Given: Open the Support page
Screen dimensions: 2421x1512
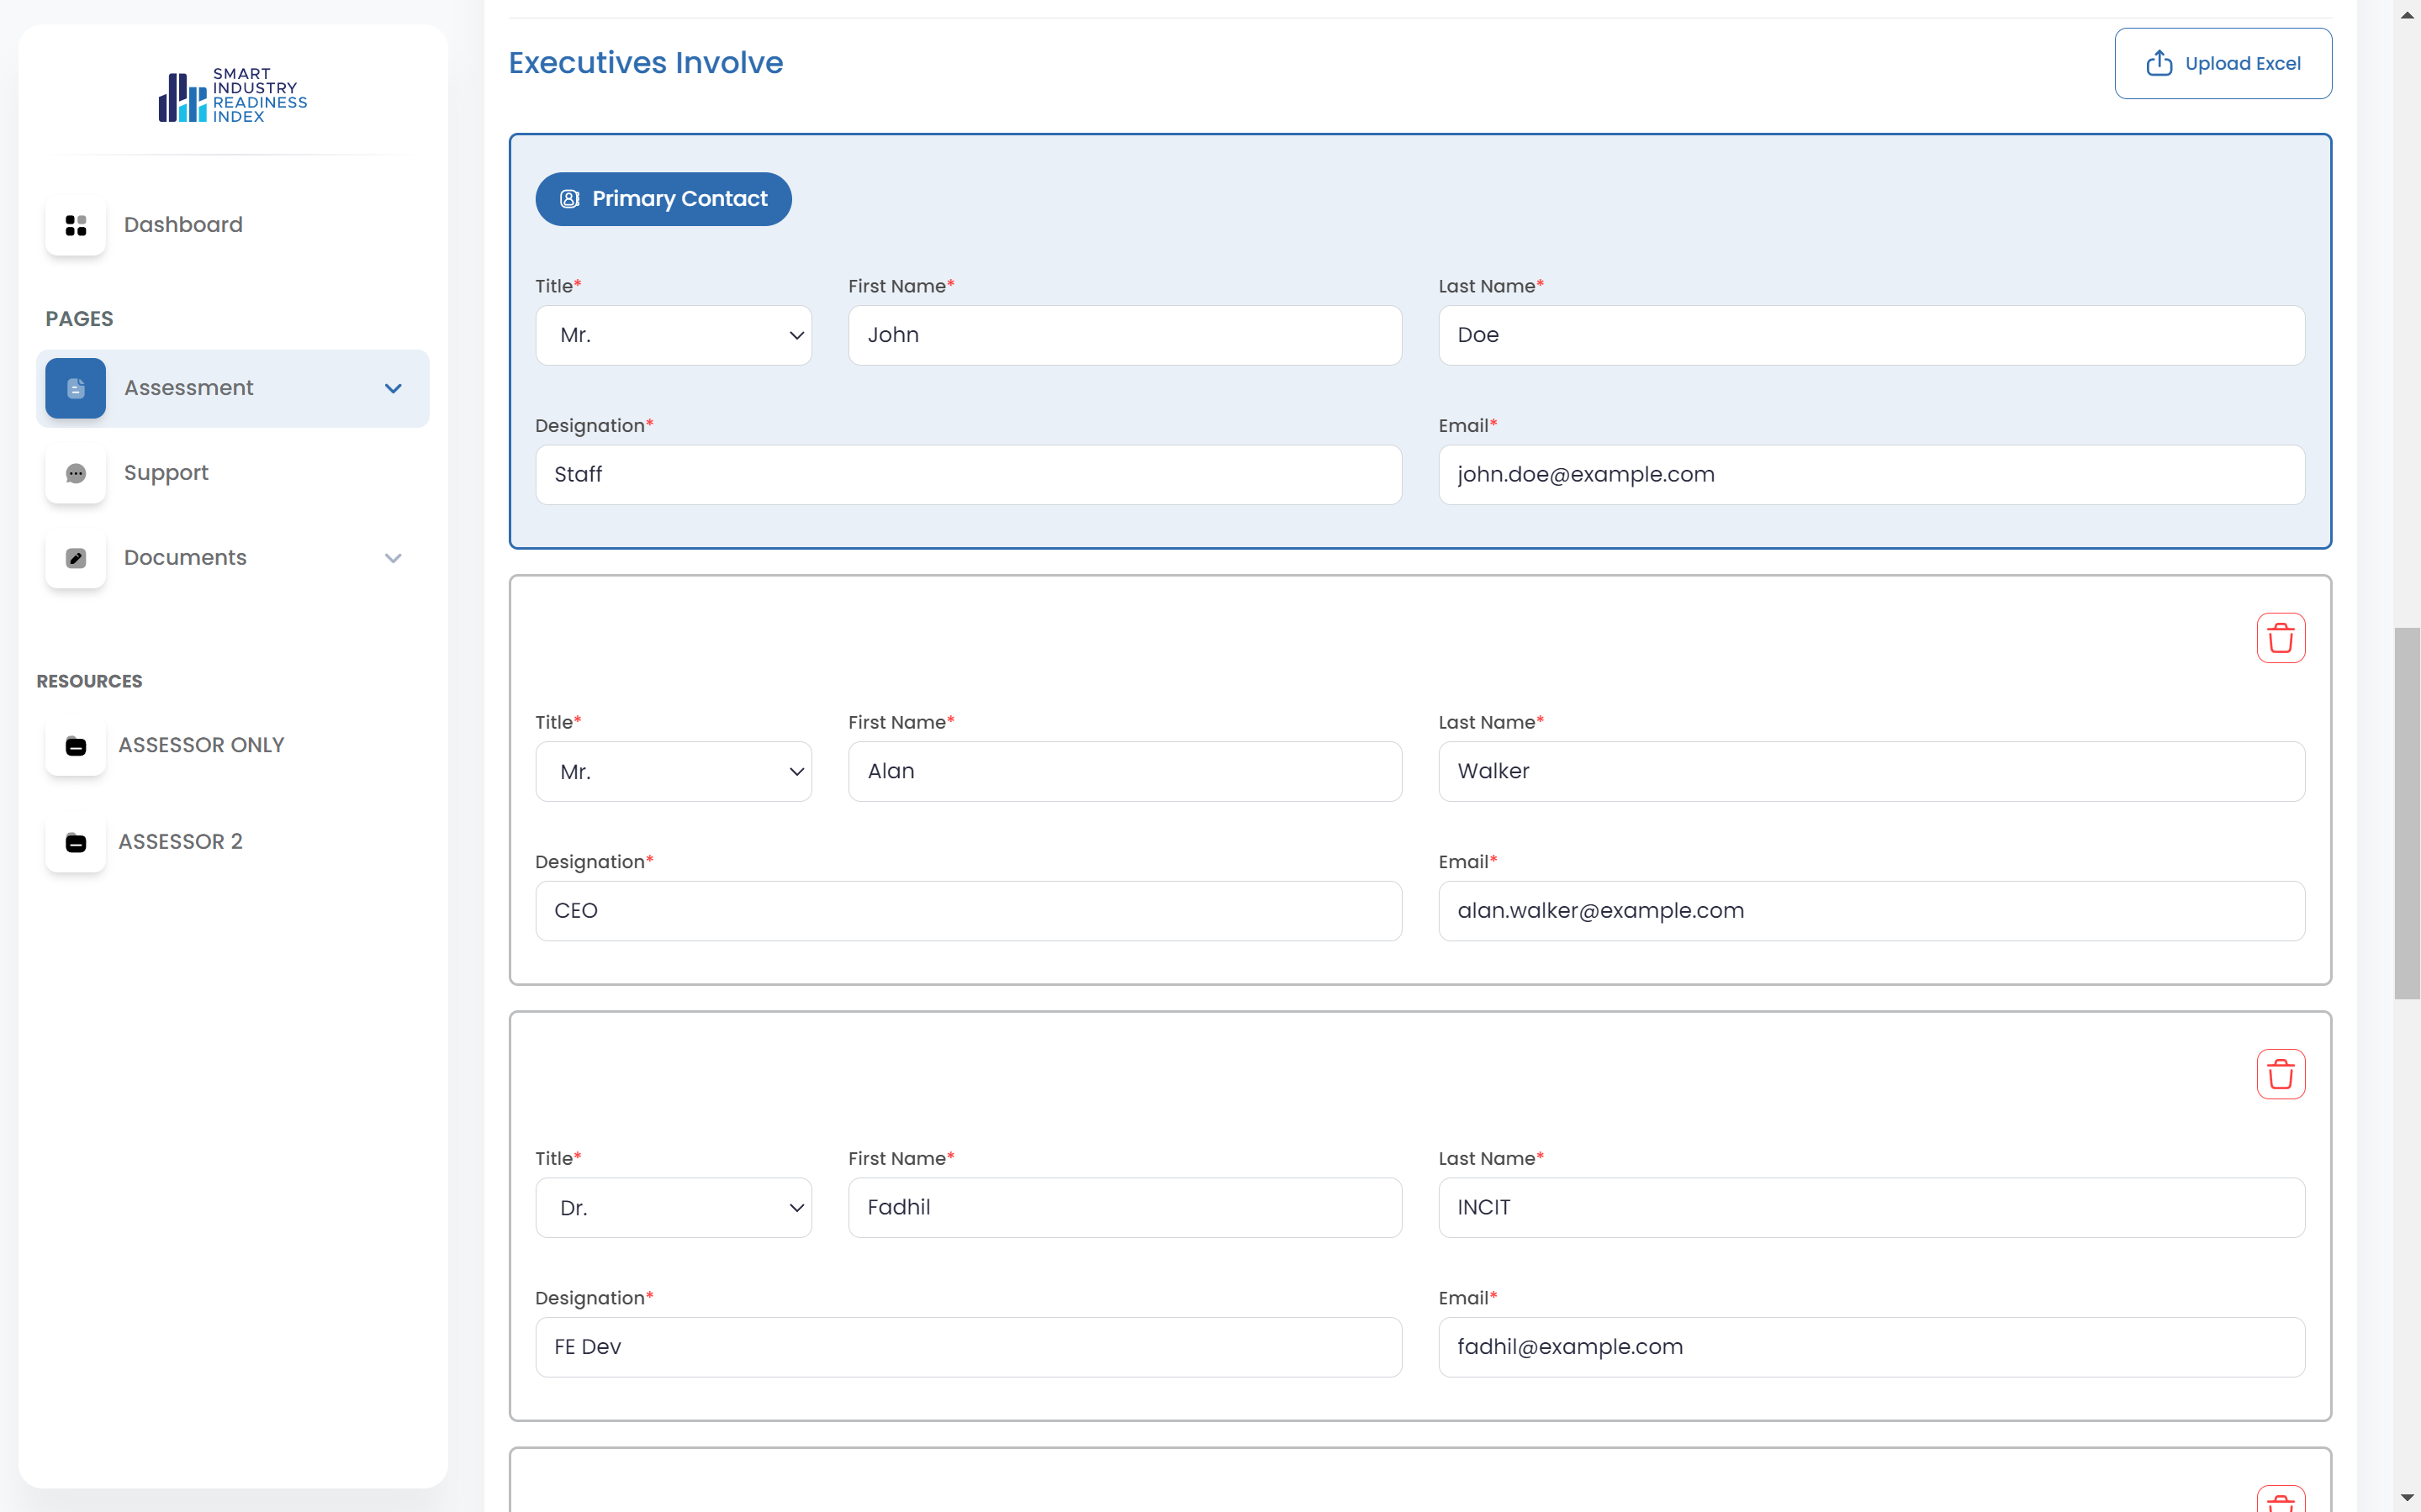Looking at the screenshot, I should coord(166,473).
